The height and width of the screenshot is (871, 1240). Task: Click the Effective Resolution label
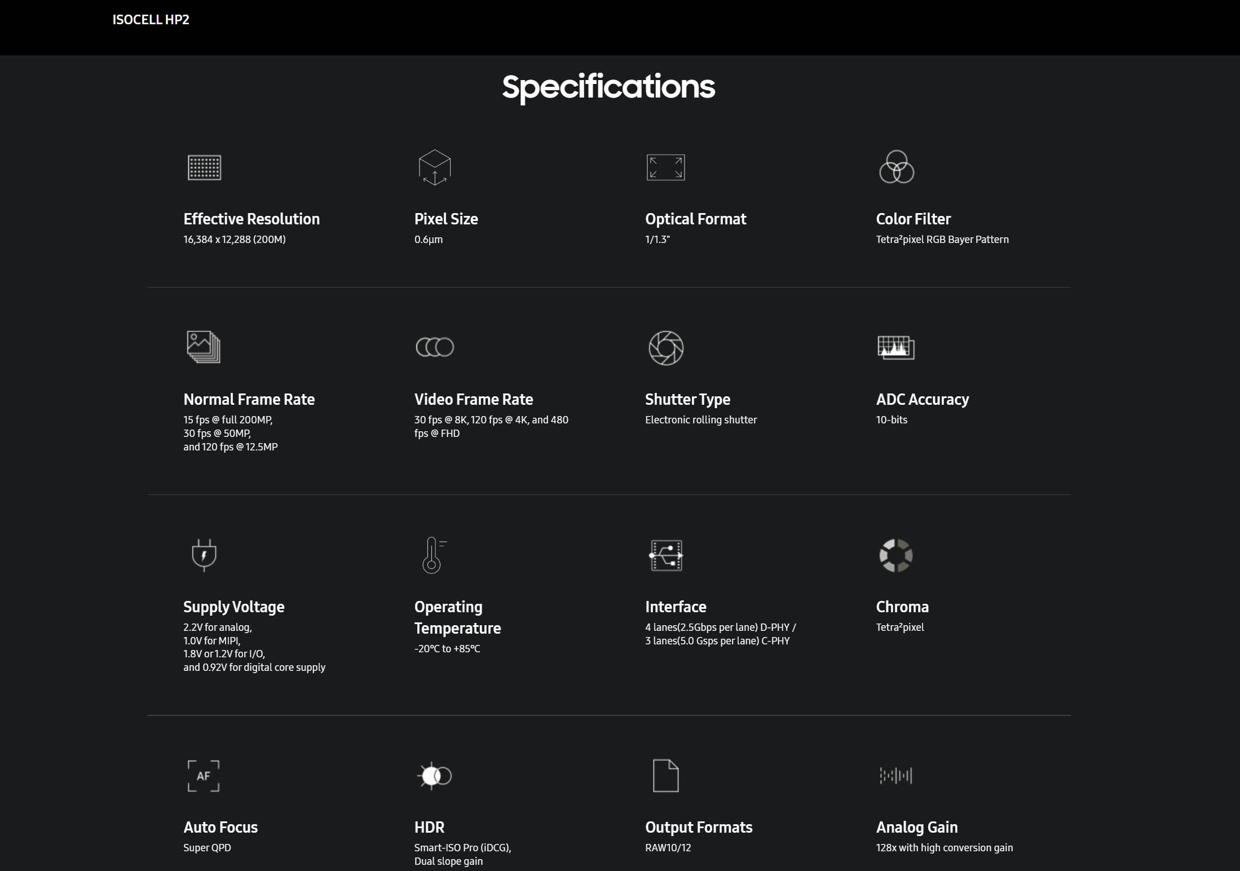point(251,219)
